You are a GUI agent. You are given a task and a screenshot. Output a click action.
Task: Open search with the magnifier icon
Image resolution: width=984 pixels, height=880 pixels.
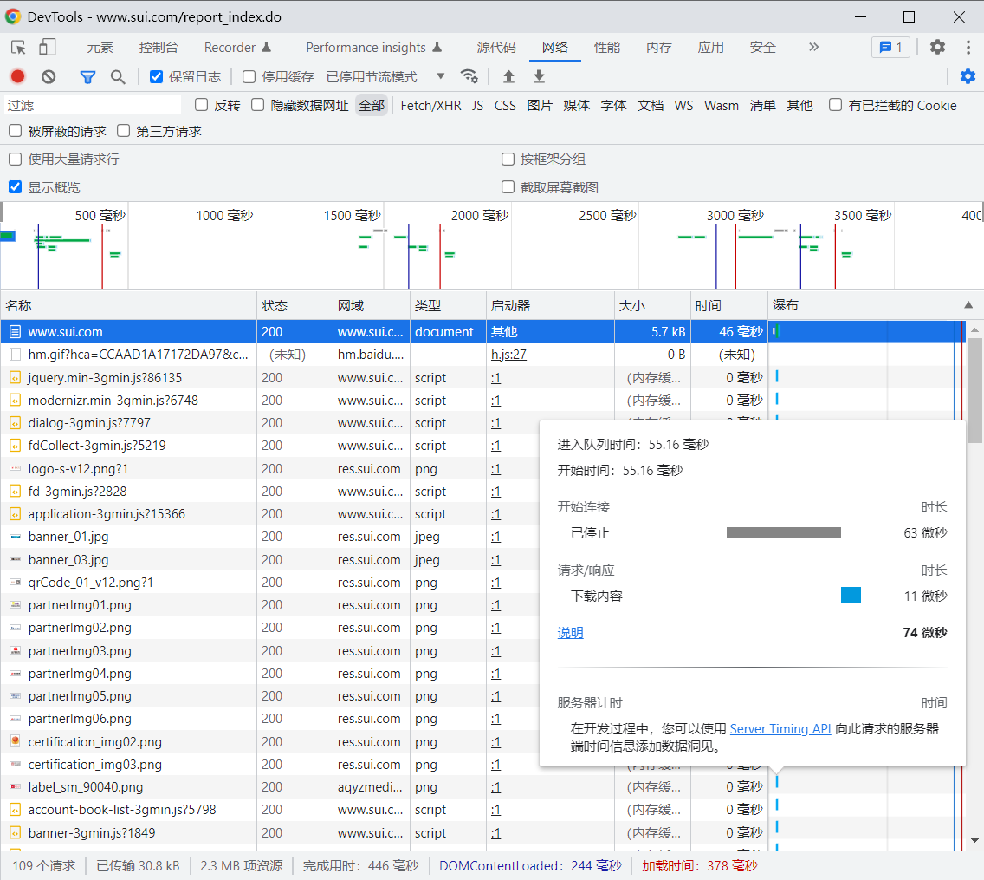pos(118,77)
